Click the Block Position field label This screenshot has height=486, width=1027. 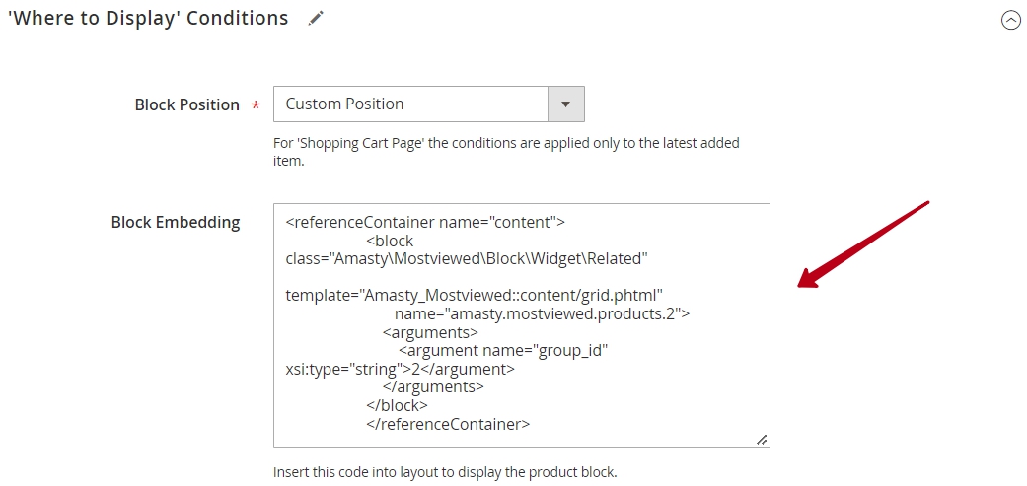[x=187, y=104]
